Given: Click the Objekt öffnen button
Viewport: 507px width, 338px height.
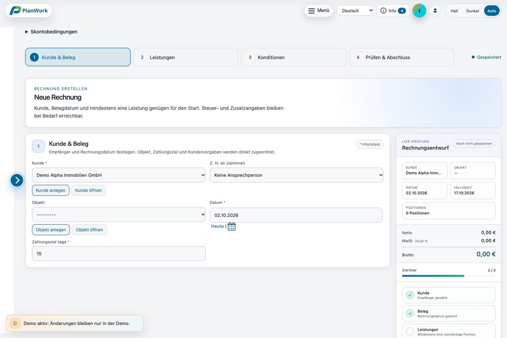Looking at the screenshot, I should 89,230.
